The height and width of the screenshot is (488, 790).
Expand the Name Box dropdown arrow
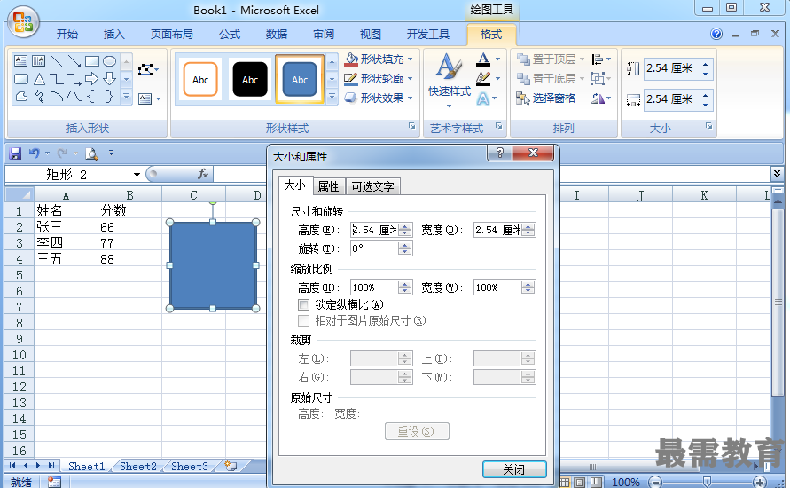pyautogui.click(x=137, y=175)
